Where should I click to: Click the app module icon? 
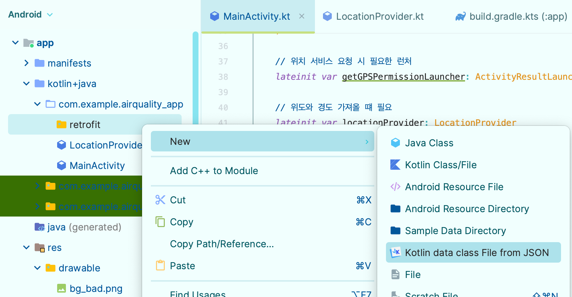pos(29,43)
